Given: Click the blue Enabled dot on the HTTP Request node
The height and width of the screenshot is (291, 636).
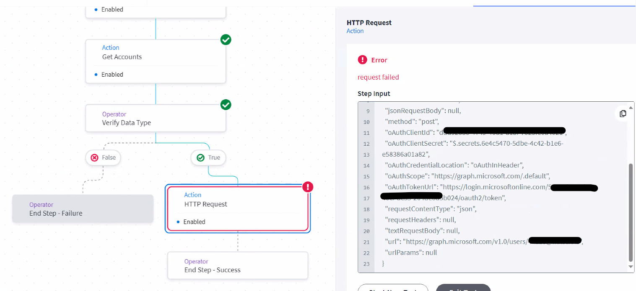Looking at the screenshot, I should pos(178,222).
